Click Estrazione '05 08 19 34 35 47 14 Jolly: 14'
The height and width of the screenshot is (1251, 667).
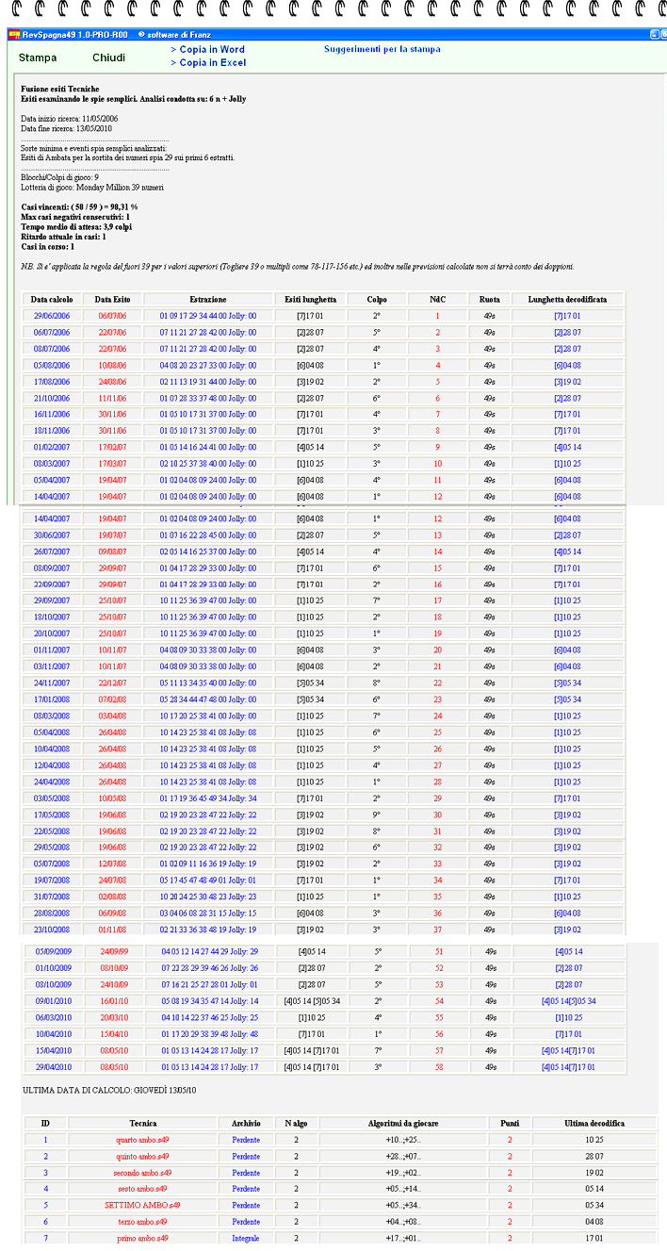209,1001
